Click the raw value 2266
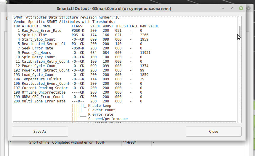The image size is (255, 156). point(144,35)
